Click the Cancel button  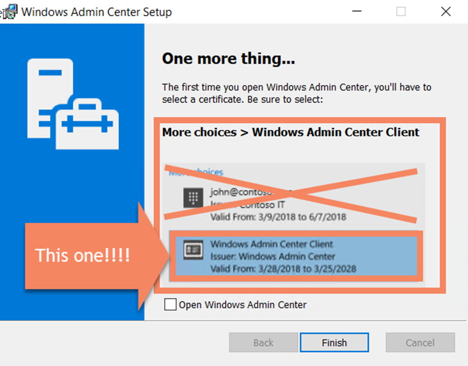pos(420,342)
